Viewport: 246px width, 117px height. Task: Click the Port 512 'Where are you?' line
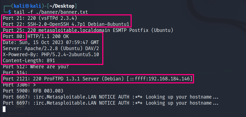click(36, 66)
